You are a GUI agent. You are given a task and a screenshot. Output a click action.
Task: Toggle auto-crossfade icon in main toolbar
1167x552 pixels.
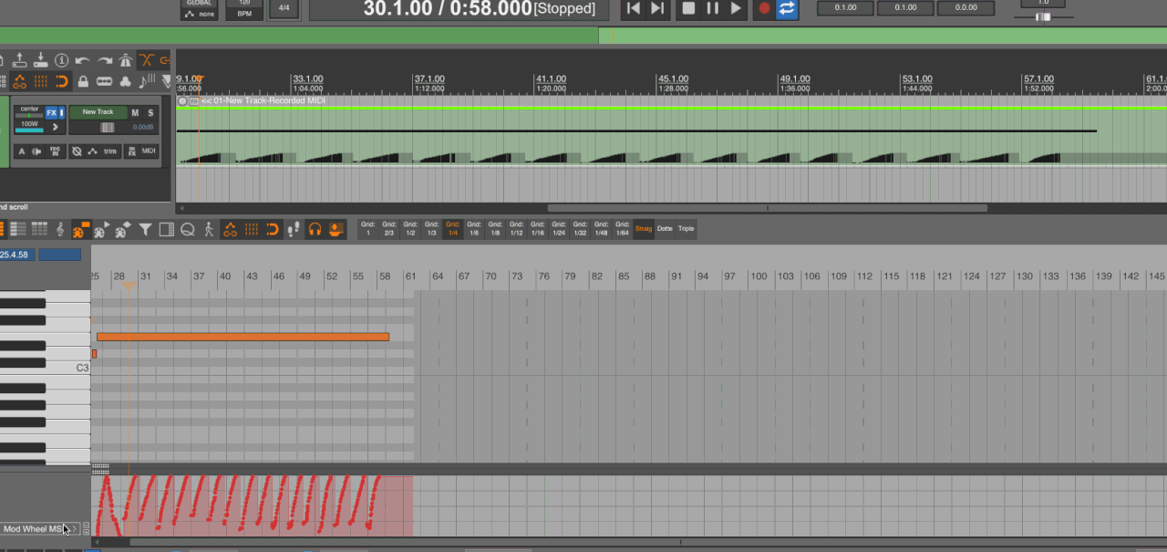[147, 60]
